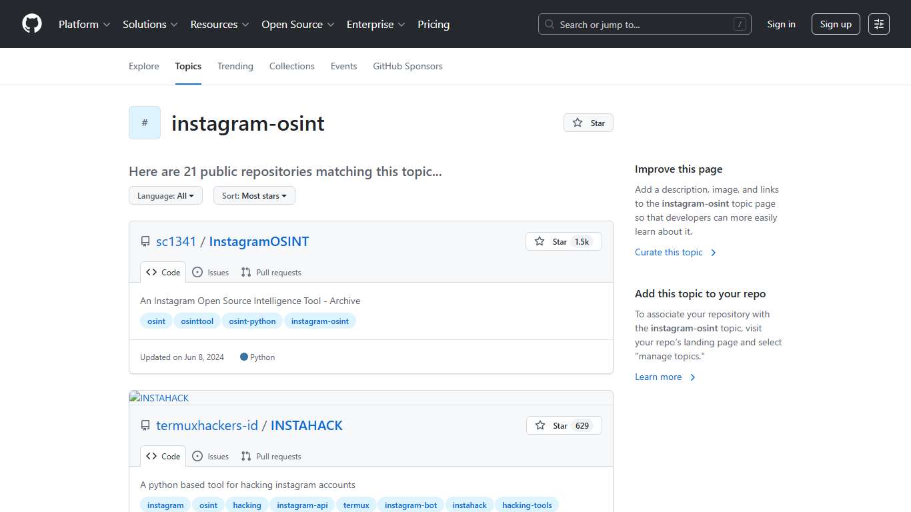Open the Sort: Most stars dropdown
The height and width of the screenshot is (512, 911).
[x=254, y=195]
